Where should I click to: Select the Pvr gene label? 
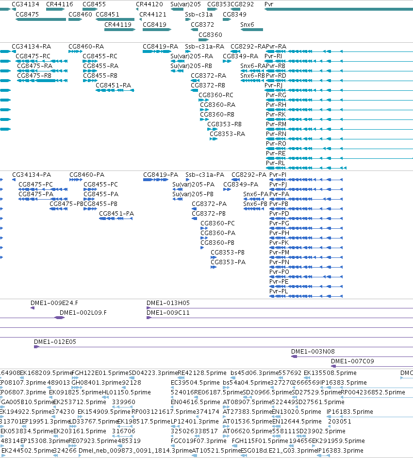[268, 4]
